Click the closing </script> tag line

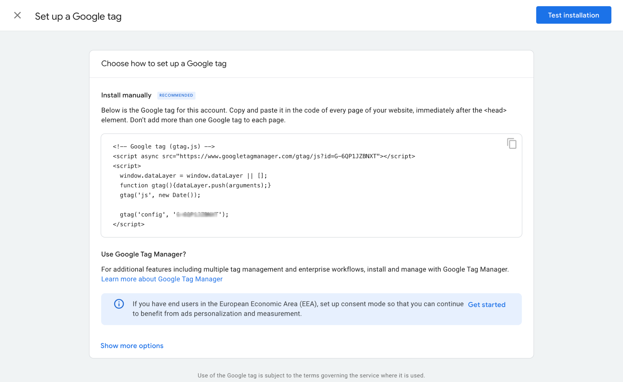tap(129, 224)
